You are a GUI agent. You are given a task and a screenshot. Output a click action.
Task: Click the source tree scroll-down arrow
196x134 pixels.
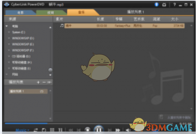[50, 75]
